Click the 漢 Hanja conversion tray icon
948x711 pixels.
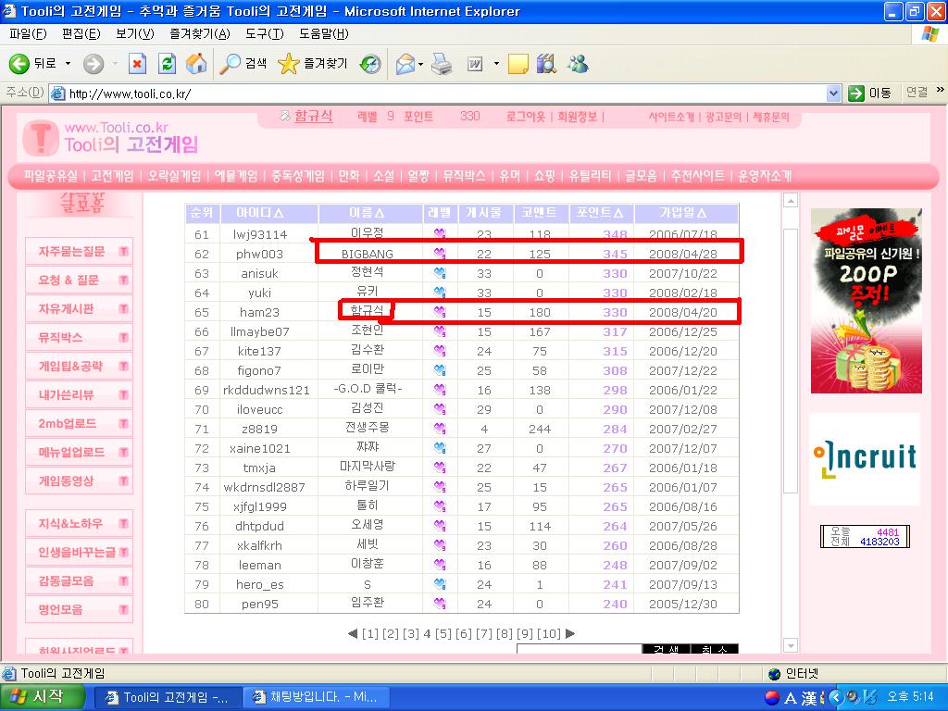coord(809,698)
